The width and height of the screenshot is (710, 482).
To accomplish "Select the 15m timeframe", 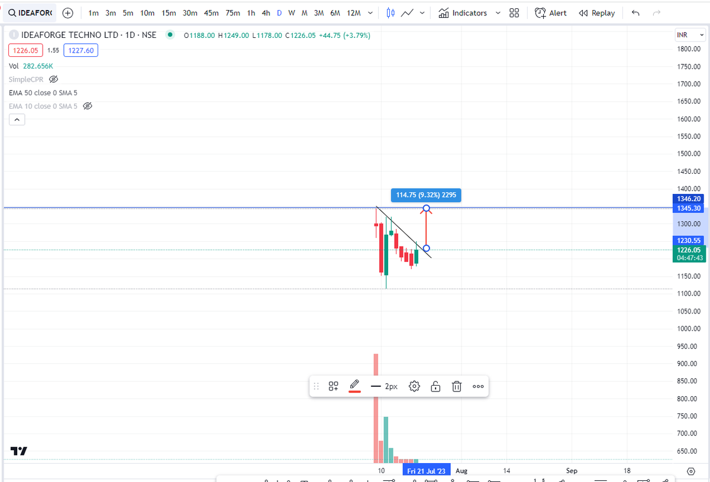I will coord(169,13).
